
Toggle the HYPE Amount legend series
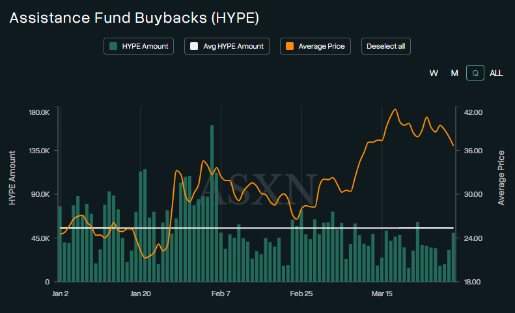139,46
